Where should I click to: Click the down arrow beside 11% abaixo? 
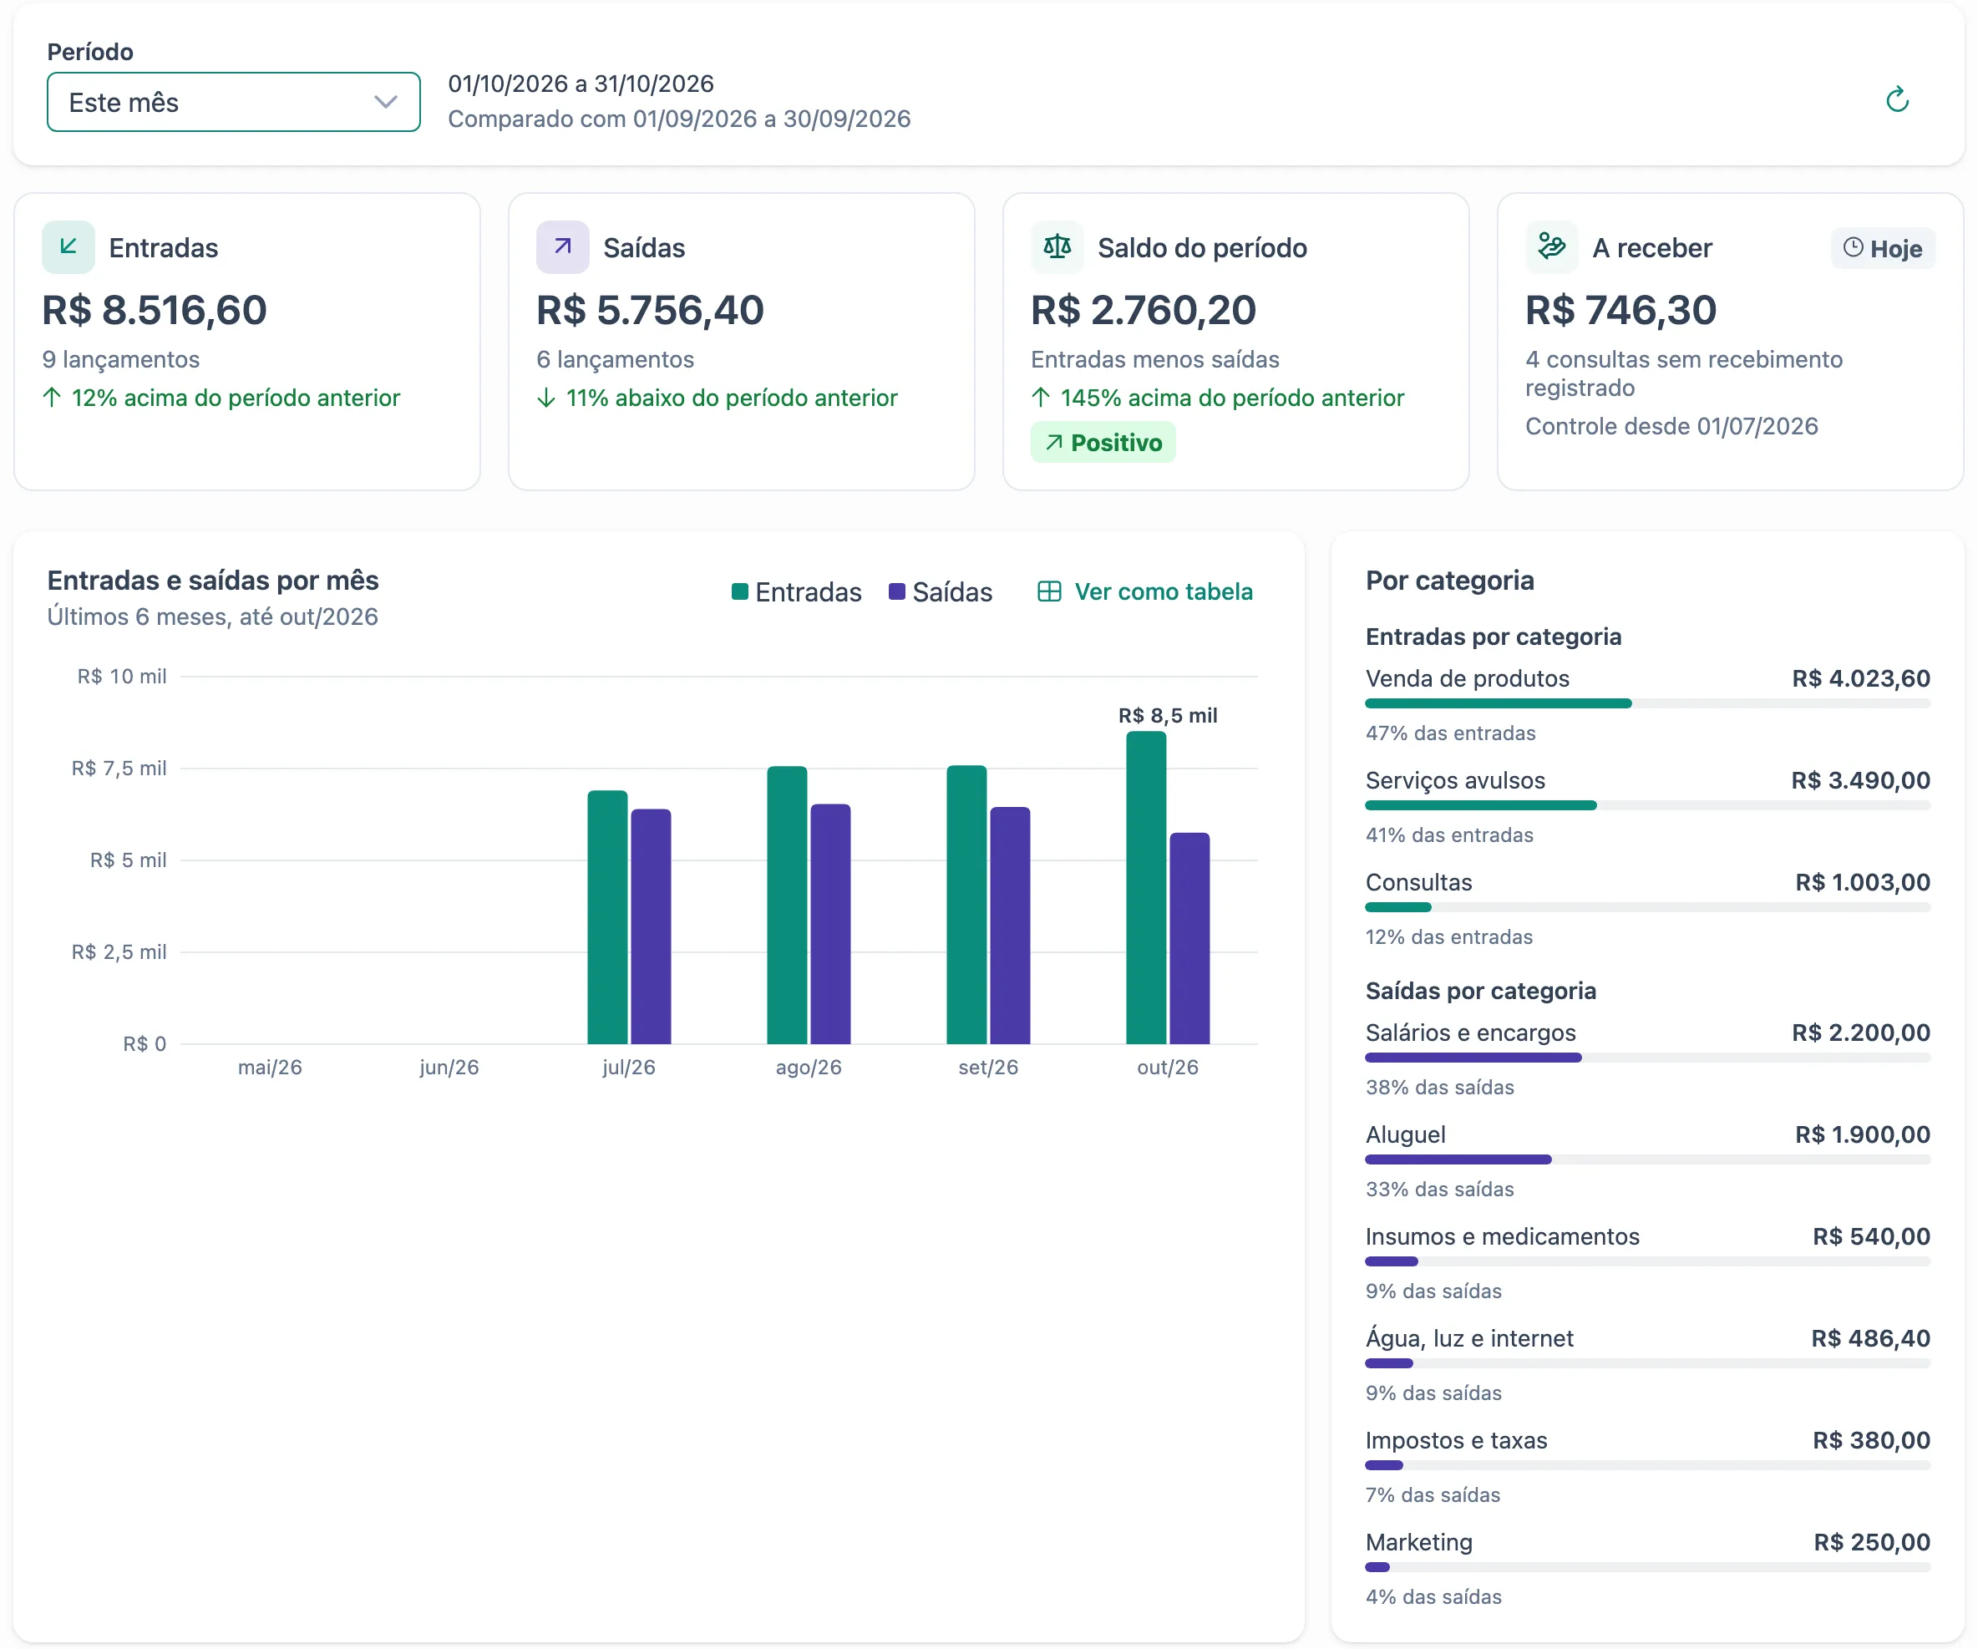tap(546, 398)
